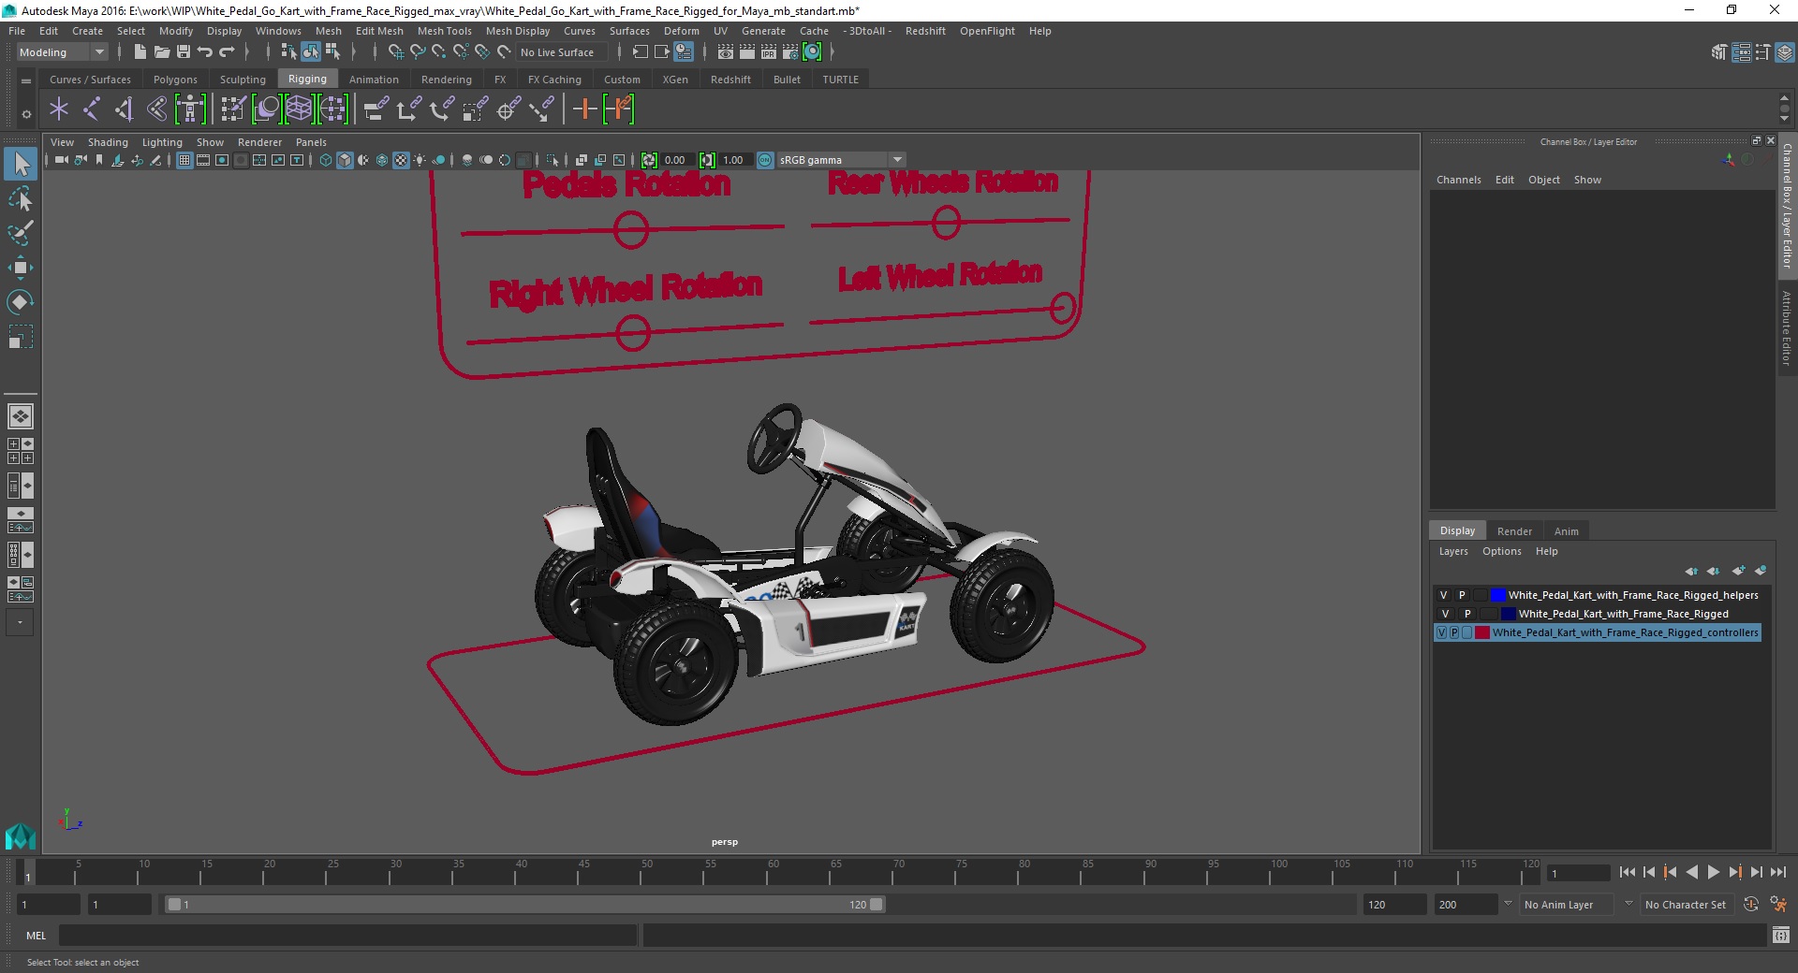Open the File menu

click(17, 31)
